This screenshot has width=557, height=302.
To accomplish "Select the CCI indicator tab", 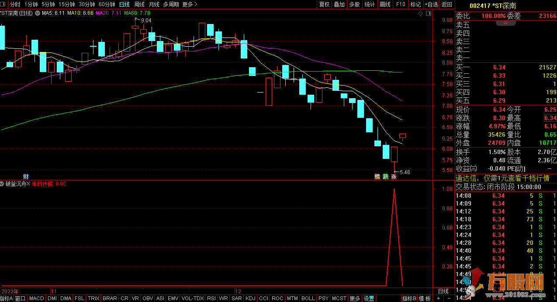I will 264,299.
